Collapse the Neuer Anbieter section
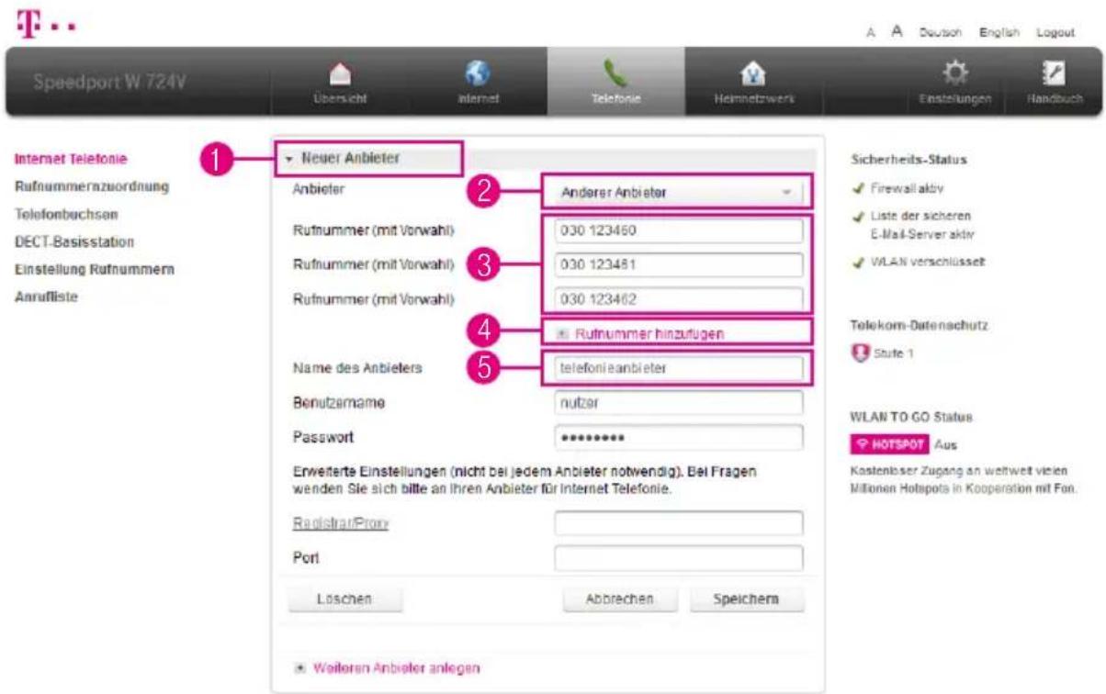Image resolution: width=1106 pixels, height=694 pixels. click(344, 158)
